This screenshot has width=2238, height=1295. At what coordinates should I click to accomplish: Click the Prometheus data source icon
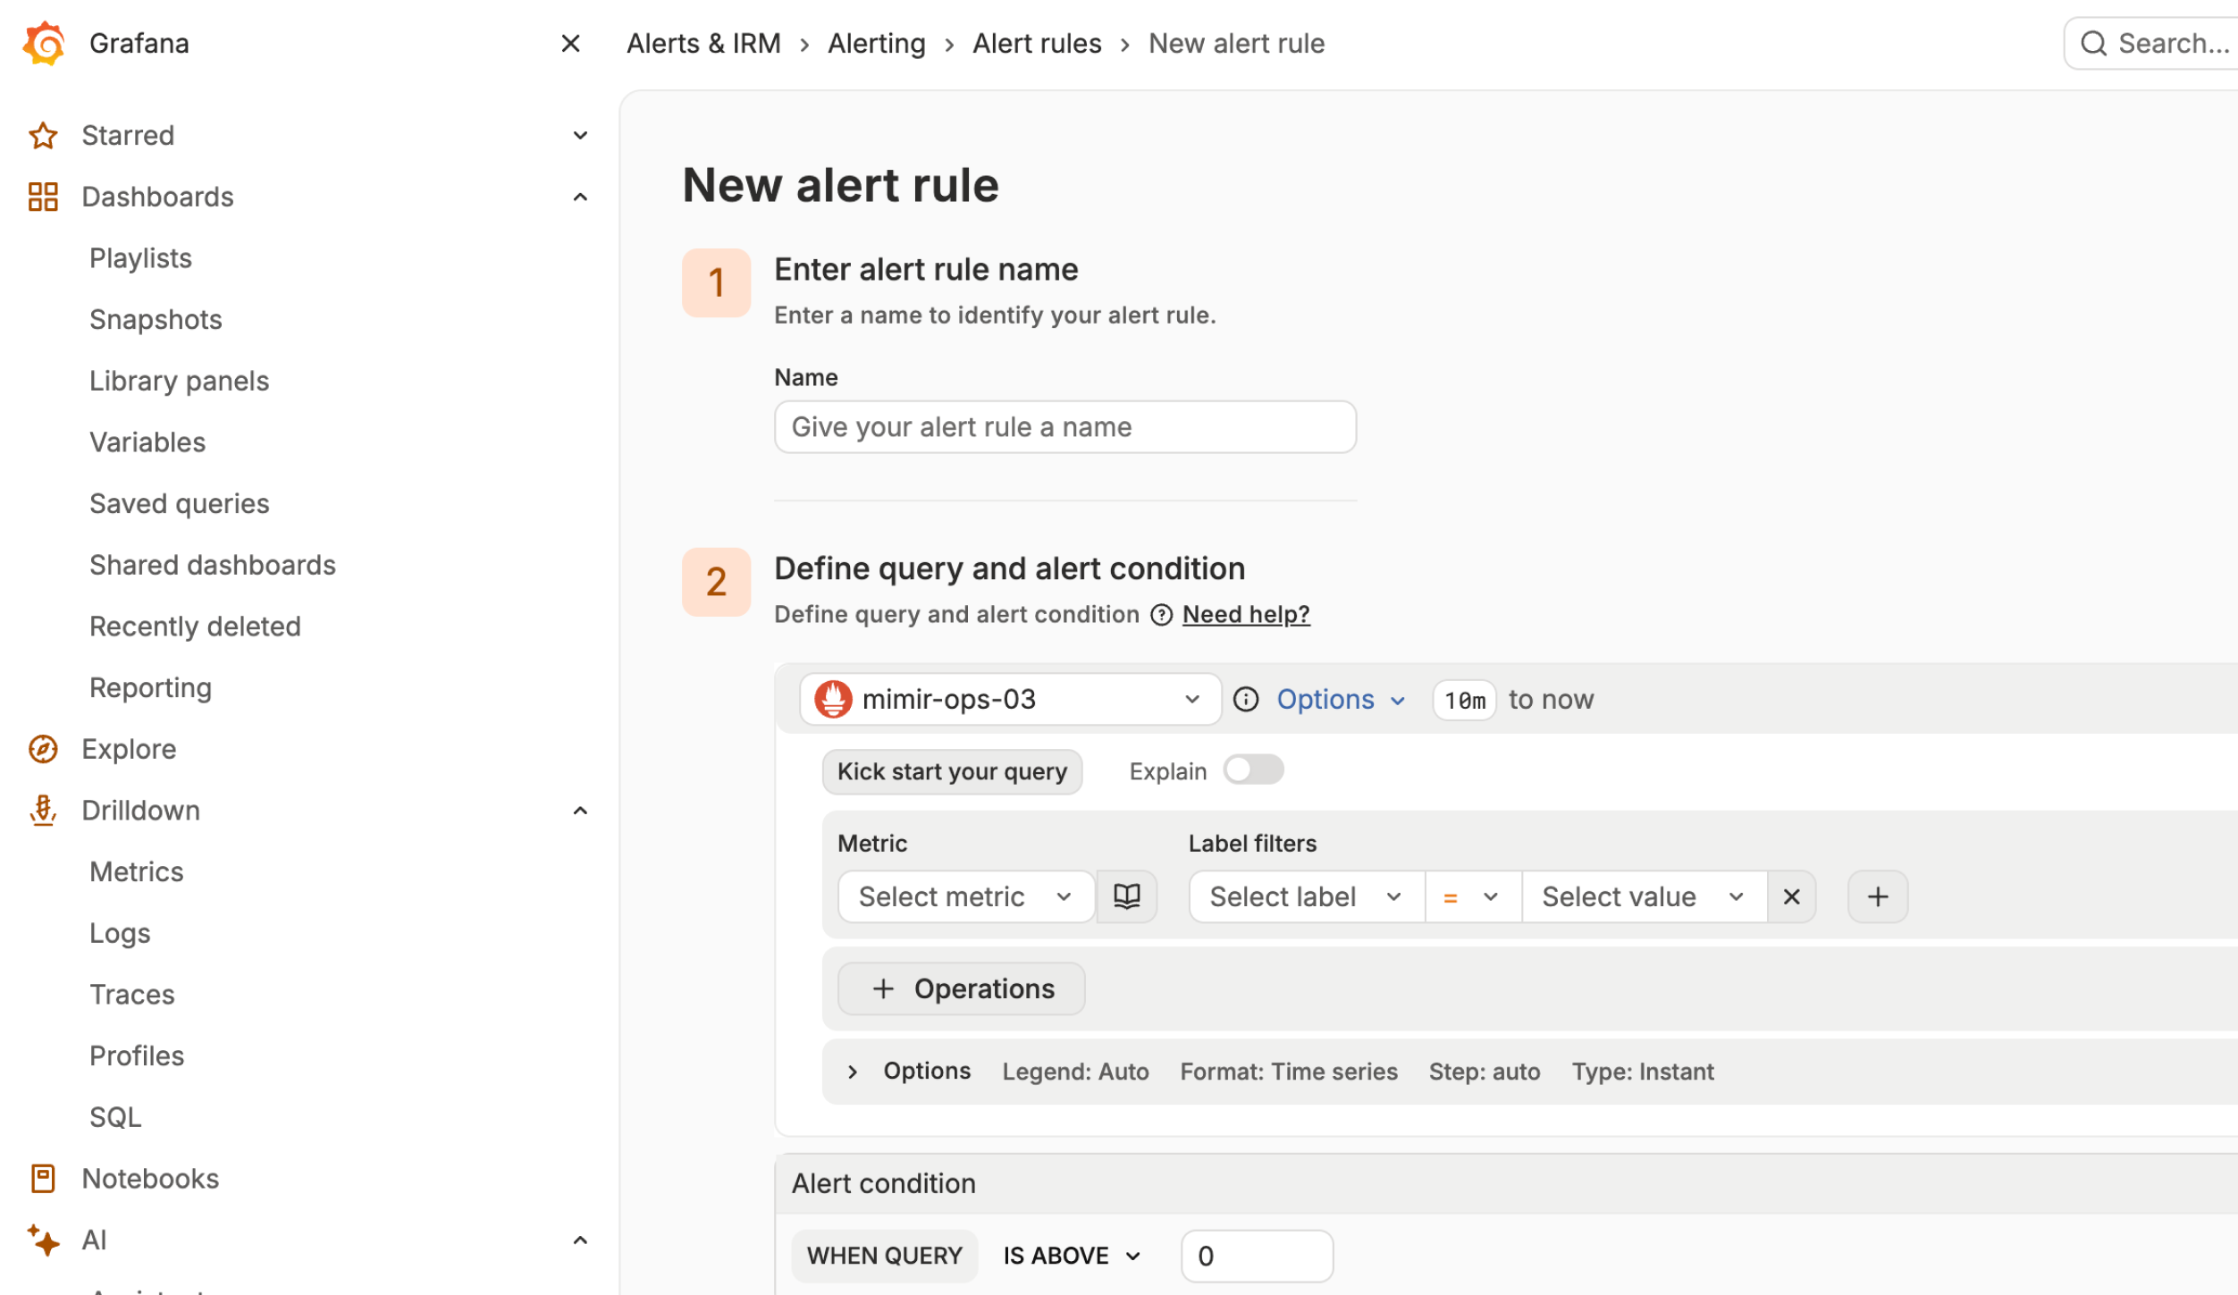pos(833,699)
